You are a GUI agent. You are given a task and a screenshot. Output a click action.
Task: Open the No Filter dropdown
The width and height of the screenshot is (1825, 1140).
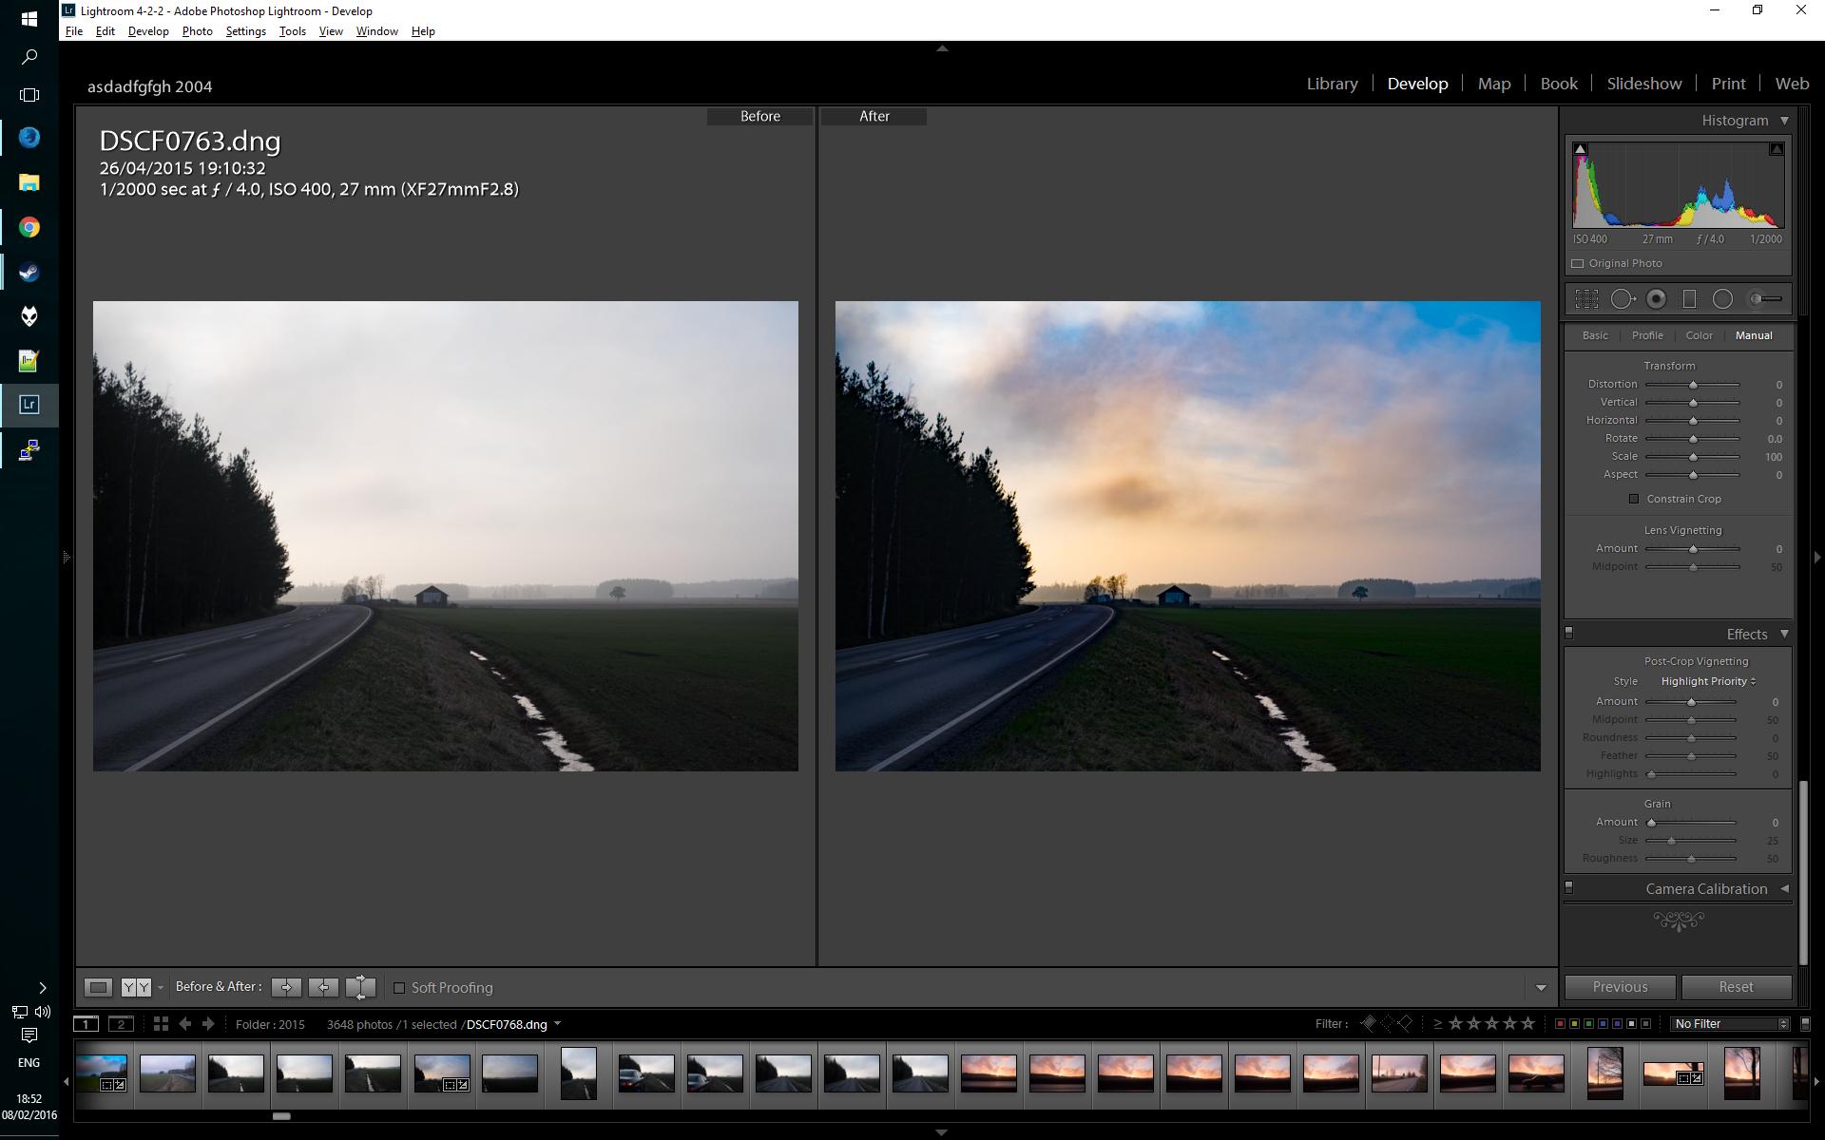(x=1730, y=1024)
